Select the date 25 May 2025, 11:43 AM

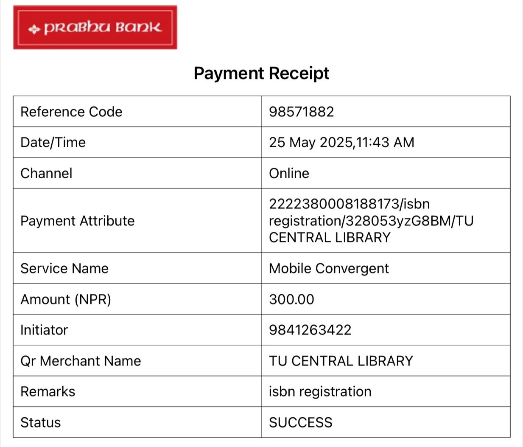coord(341,142)
